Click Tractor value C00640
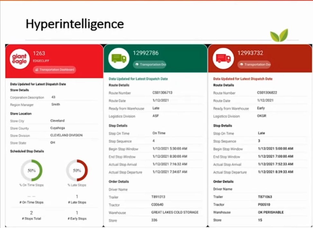 (x=157, y=205)
